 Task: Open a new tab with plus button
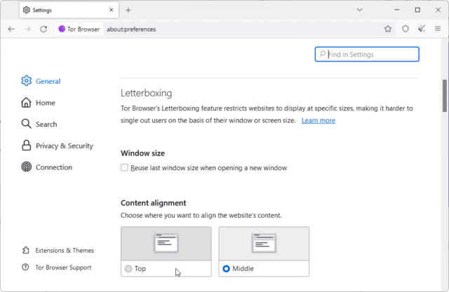(128, 11)
